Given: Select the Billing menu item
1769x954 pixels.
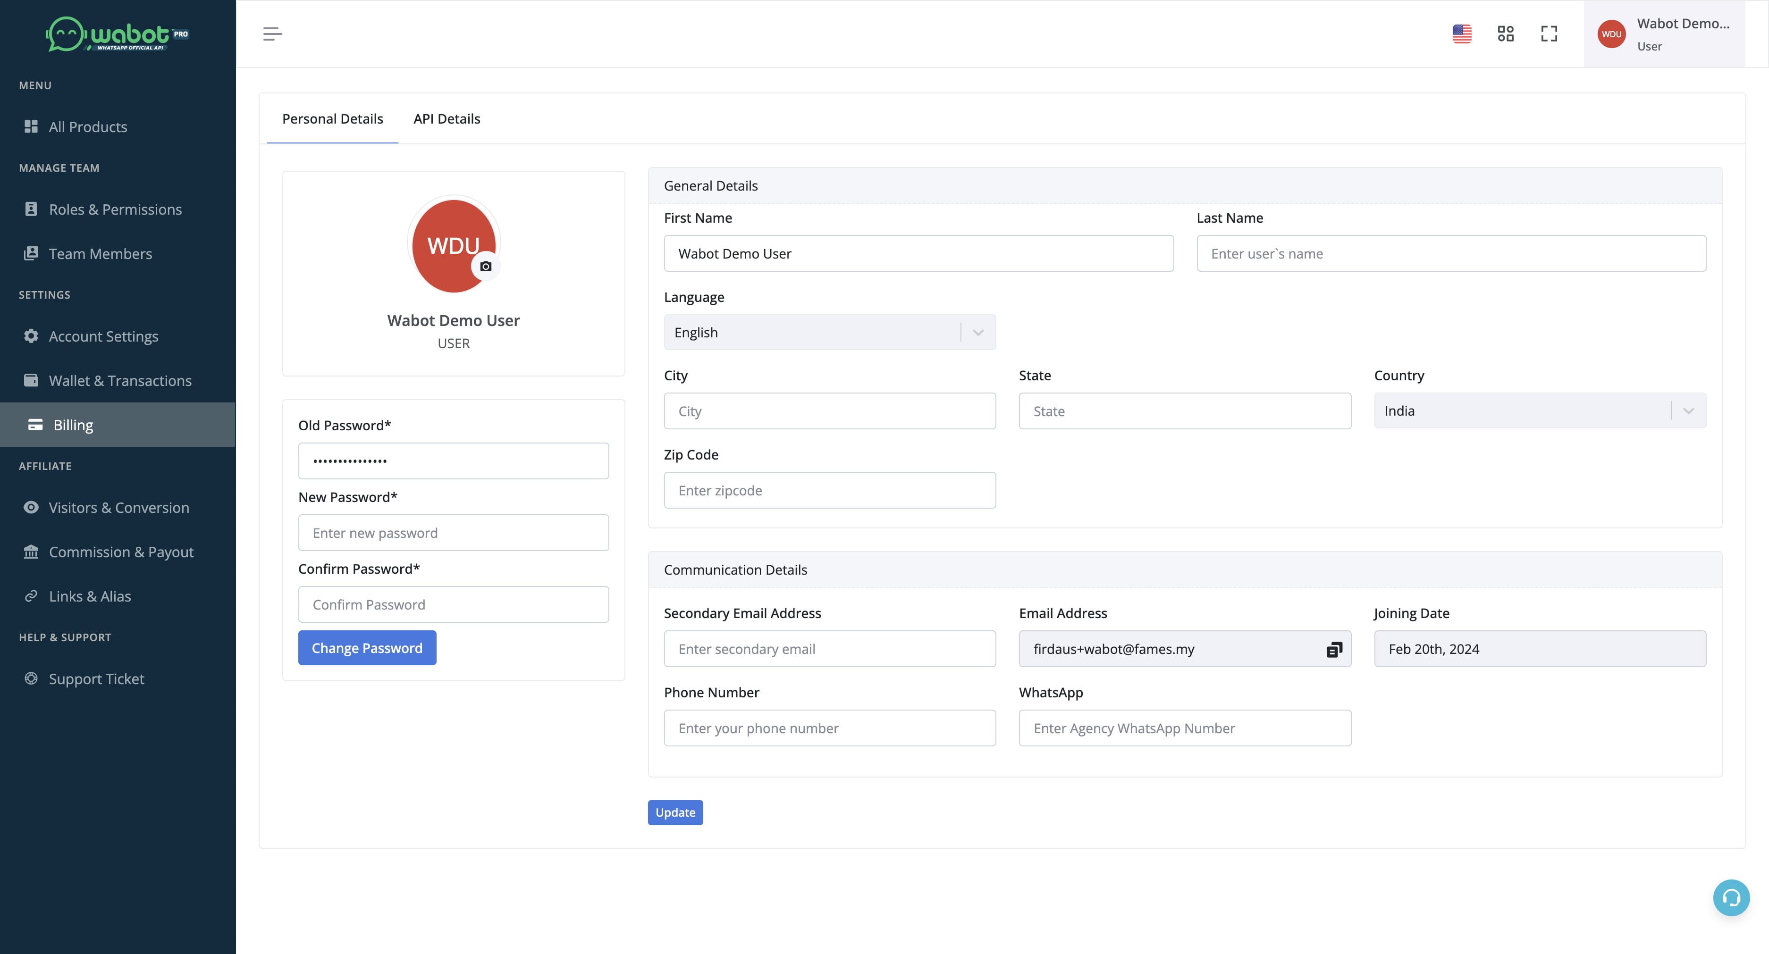Looking at the screenshot, I should click(x=118, y=425).
